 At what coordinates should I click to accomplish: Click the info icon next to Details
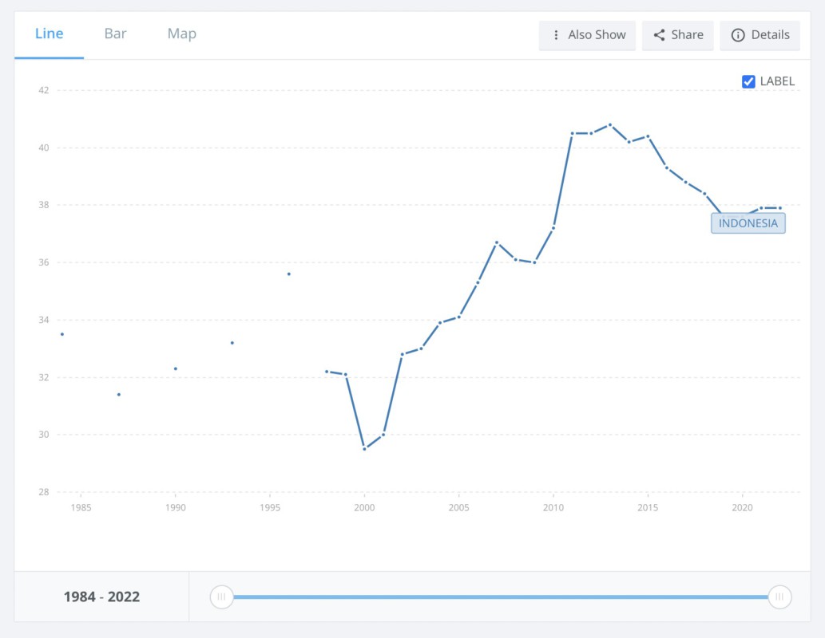pos(738,35)
